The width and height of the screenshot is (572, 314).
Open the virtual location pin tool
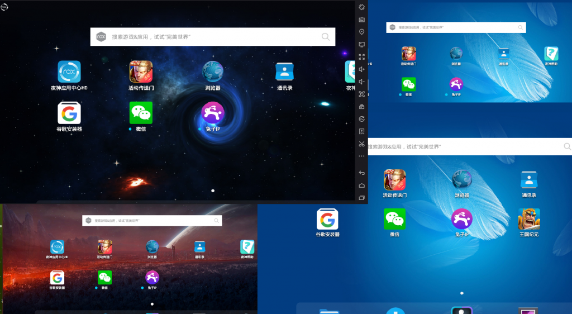coord(361,32)
